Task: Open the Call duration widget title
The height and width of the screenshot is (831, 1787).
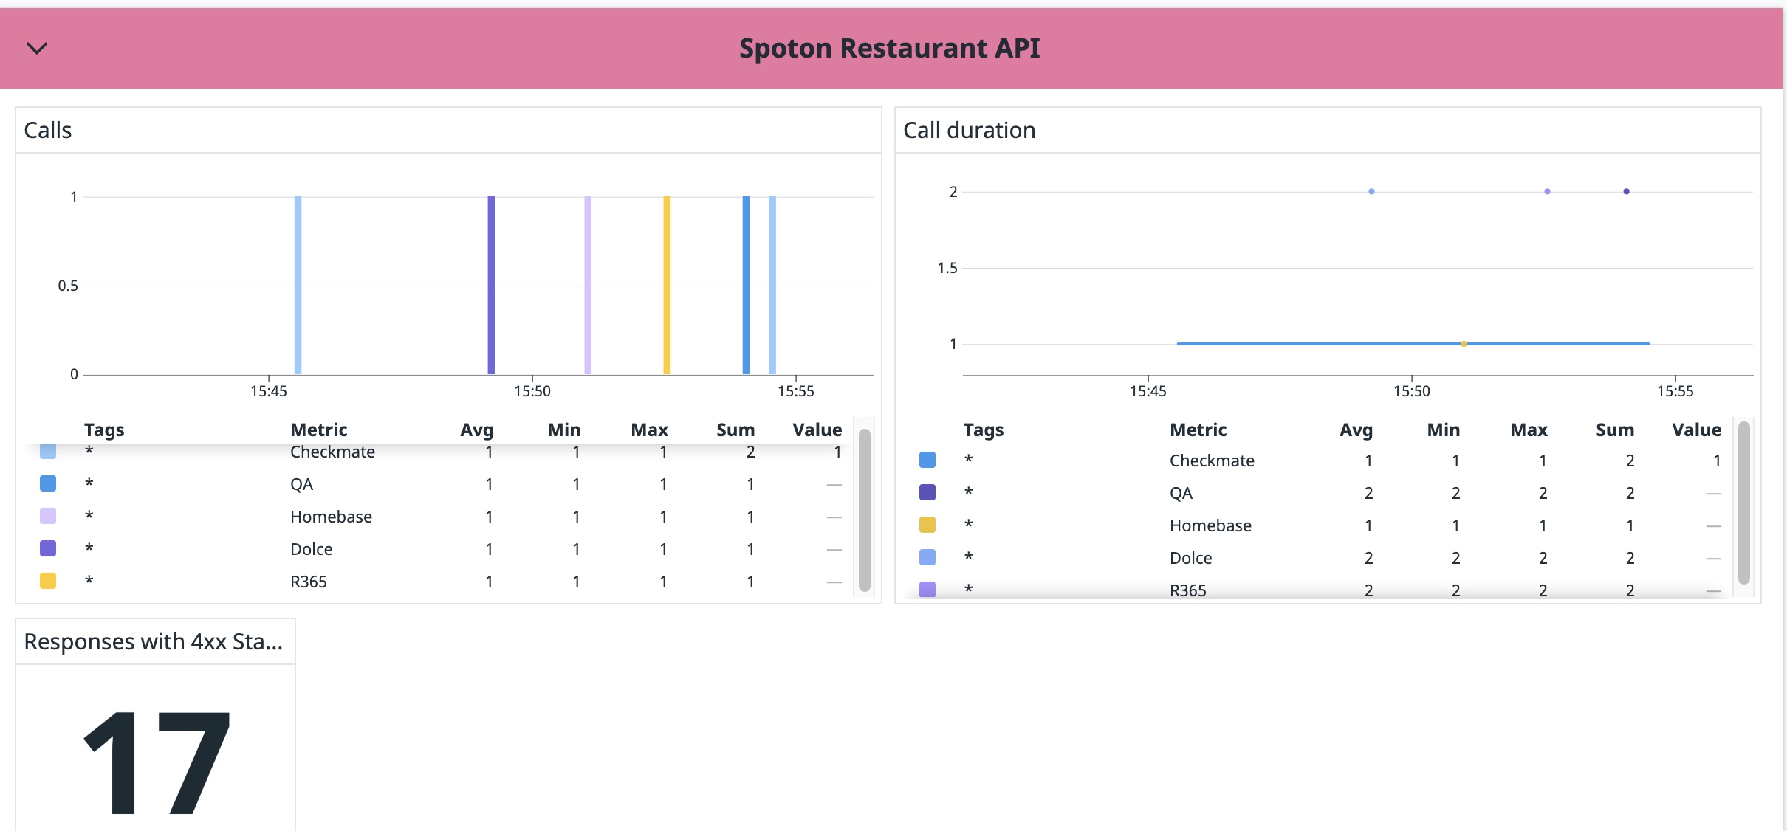Action: pos(969,130)
